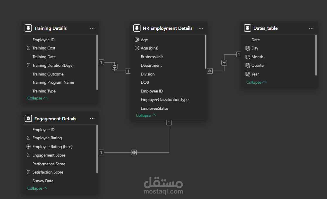Select the BusinessUnit field
The width and height of the screenshot is (327, 199).
(152, 57)
